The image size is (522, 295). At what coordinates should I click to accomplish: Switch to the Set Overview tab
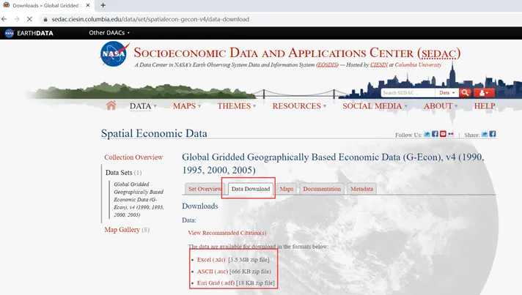205,189
